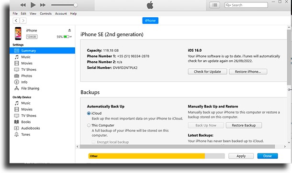Click the play button
The height and width of the screenshot is (173, 292).
pyautogui.click(x=33, y=5)
